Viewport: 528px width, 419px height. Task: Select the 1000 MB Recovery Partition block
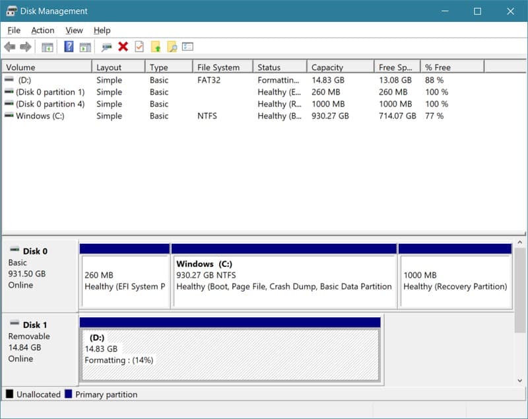[x=455, y=281]
